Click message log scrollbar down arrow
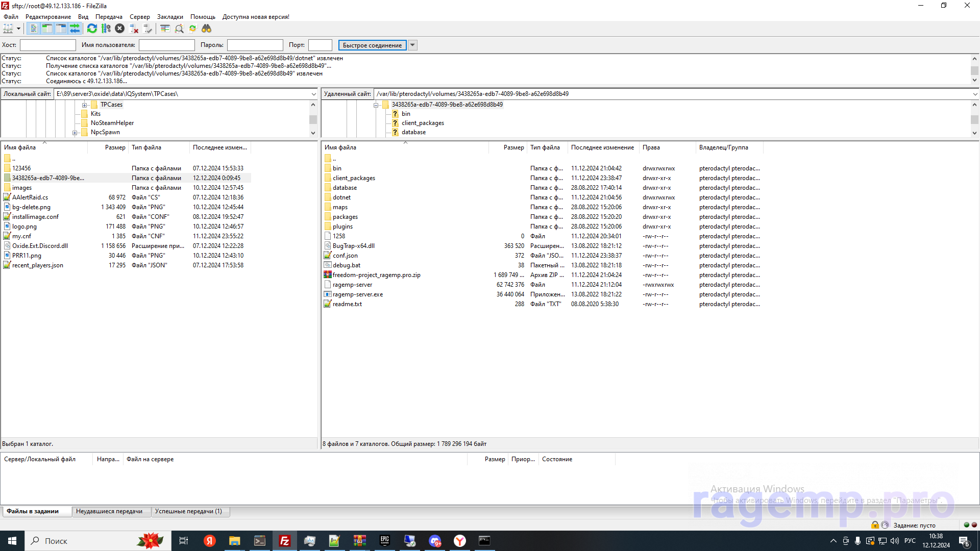Image resolution: width=980 pixels, height=551 pixels. [974, 80]
